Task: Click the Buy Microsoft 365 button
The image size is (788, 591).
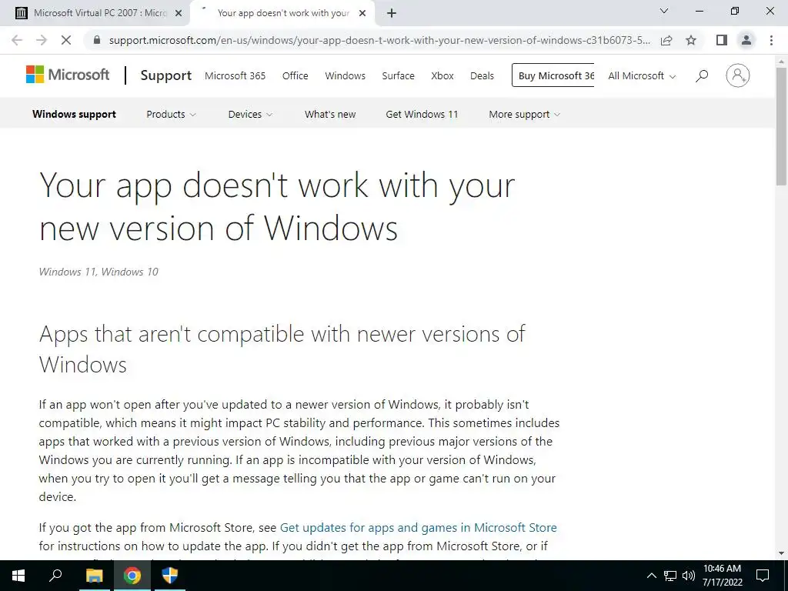Action: 553,75
